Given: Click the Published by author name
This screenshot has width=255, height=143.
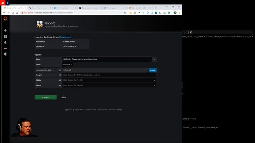Looking at the screenshot, I should (69, 41).
